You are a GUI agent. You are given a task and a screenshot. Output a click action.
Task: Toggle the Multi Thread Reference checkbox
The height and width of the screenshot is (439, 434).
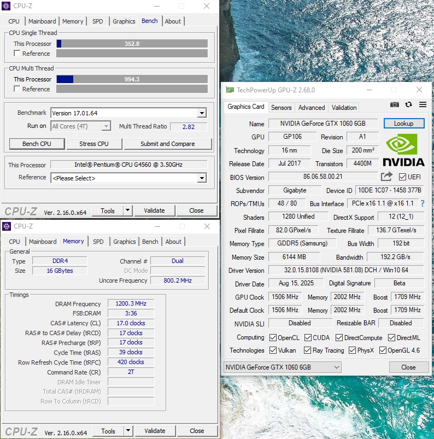17,89
